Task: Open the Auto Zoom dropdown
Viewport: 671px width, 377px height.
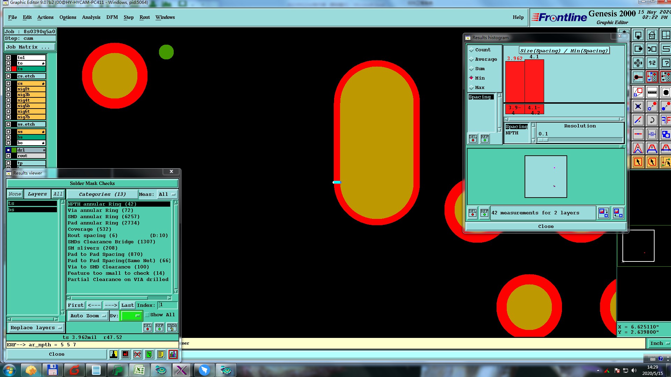Action: coord(88,316)
